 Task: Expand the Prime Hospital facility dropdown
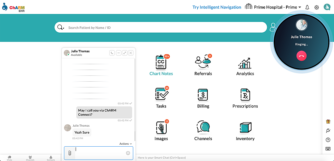299,8
